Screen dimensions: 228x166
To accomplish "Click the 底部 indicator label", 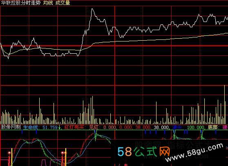I will coord(212,127).
